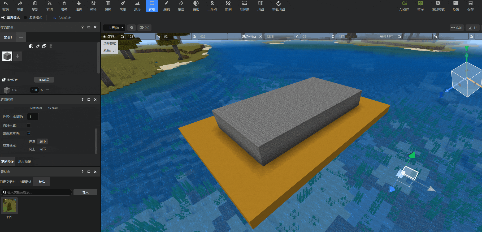482x232 pixels.
Task: Open the 地图 map view
Action: click(261, 6)
